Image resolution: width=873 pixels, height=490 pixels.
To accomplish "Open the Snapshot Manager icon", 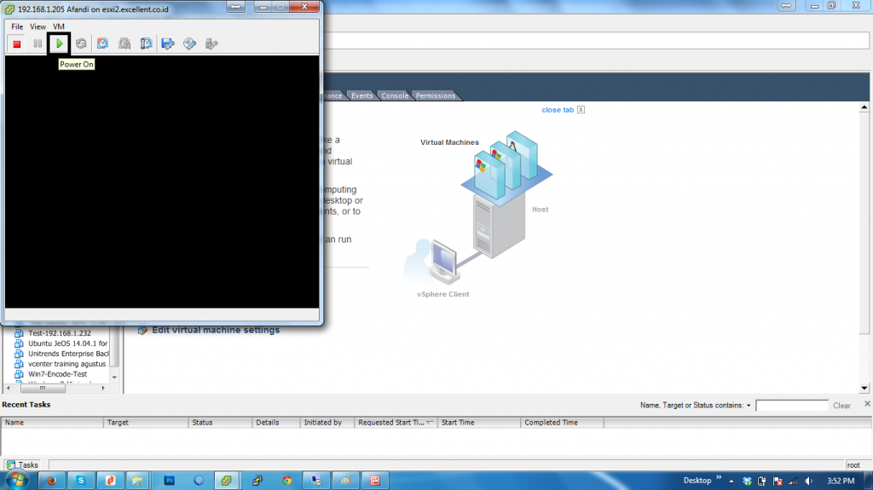I will coord(146,43).
